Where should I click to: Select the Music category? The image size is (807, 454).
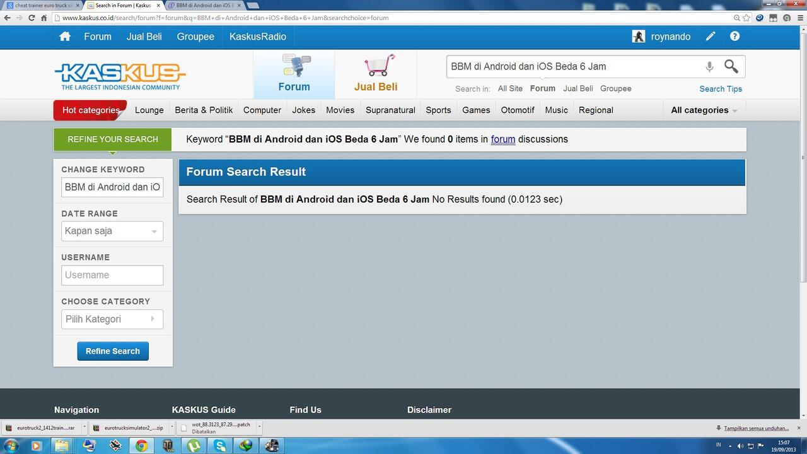pyautogui.click(x=556, y=110)
